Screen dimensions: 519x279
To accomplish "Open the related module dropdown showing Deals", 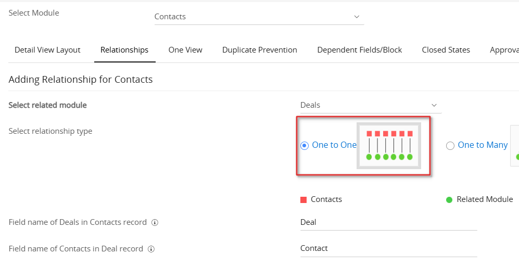I will coord(370,105).
